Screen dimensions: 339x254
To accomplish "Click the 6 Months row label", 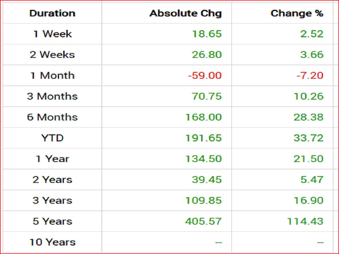I will (52, 117).
